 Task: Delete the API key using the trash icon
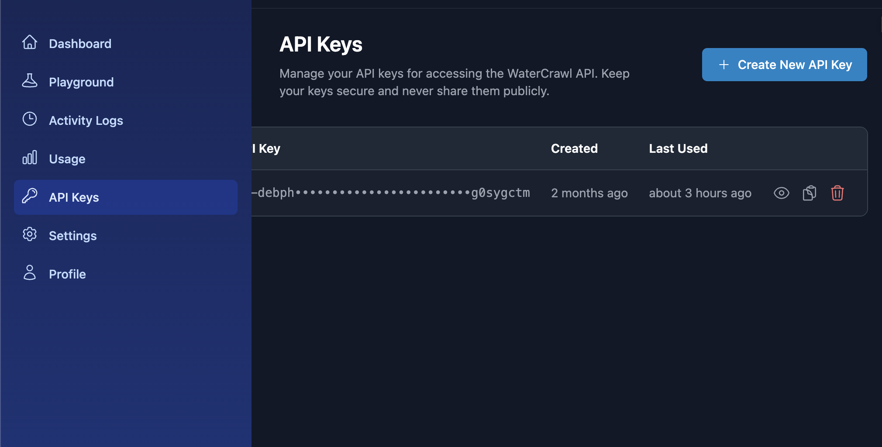point(837,193)
